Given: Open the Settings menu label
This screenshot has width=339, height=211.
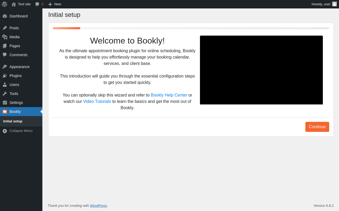Looking at the screenshot, I should point(16,103).
